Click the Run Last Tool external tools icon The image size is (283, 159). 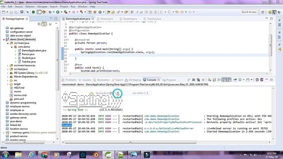[66, 12]
